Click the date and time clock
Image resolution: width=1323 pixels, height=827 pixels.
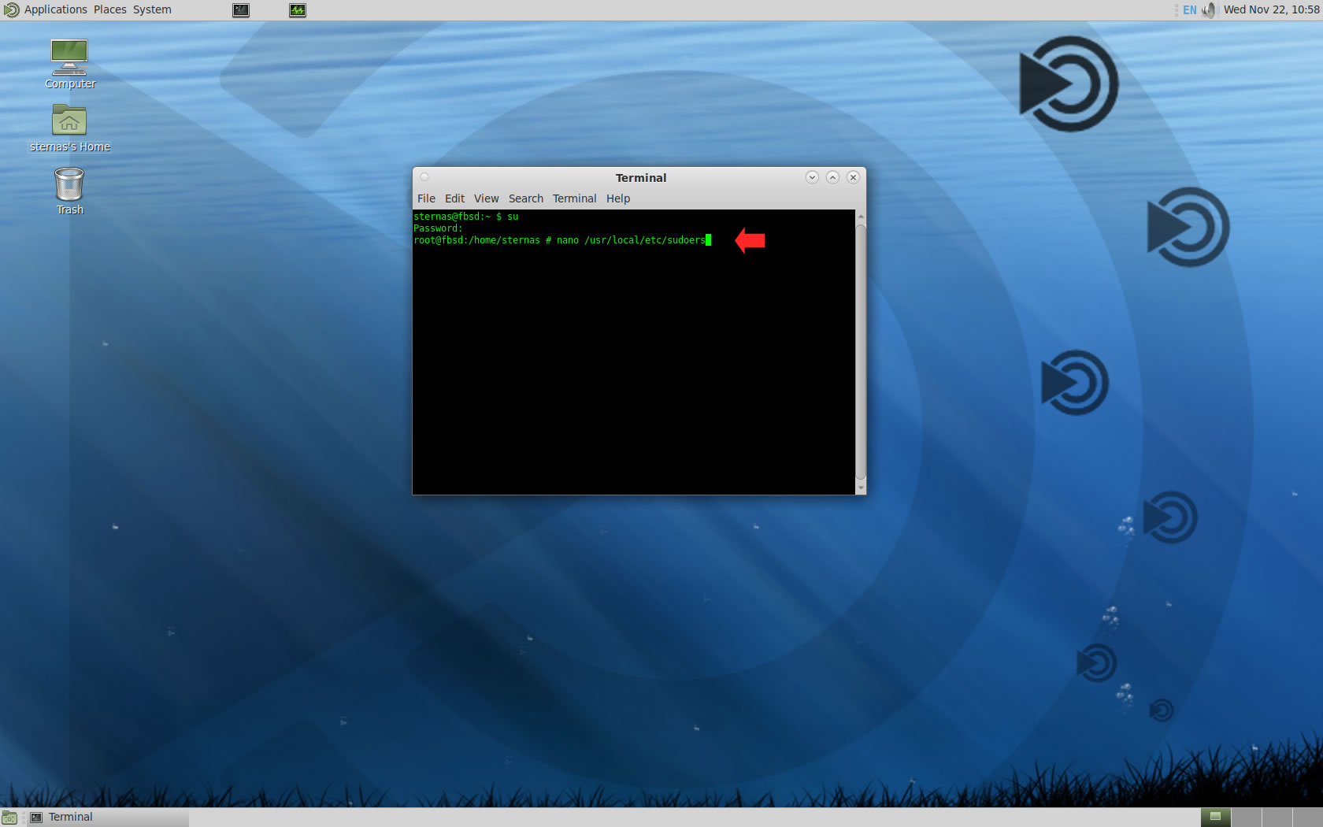coord(1271,9)
